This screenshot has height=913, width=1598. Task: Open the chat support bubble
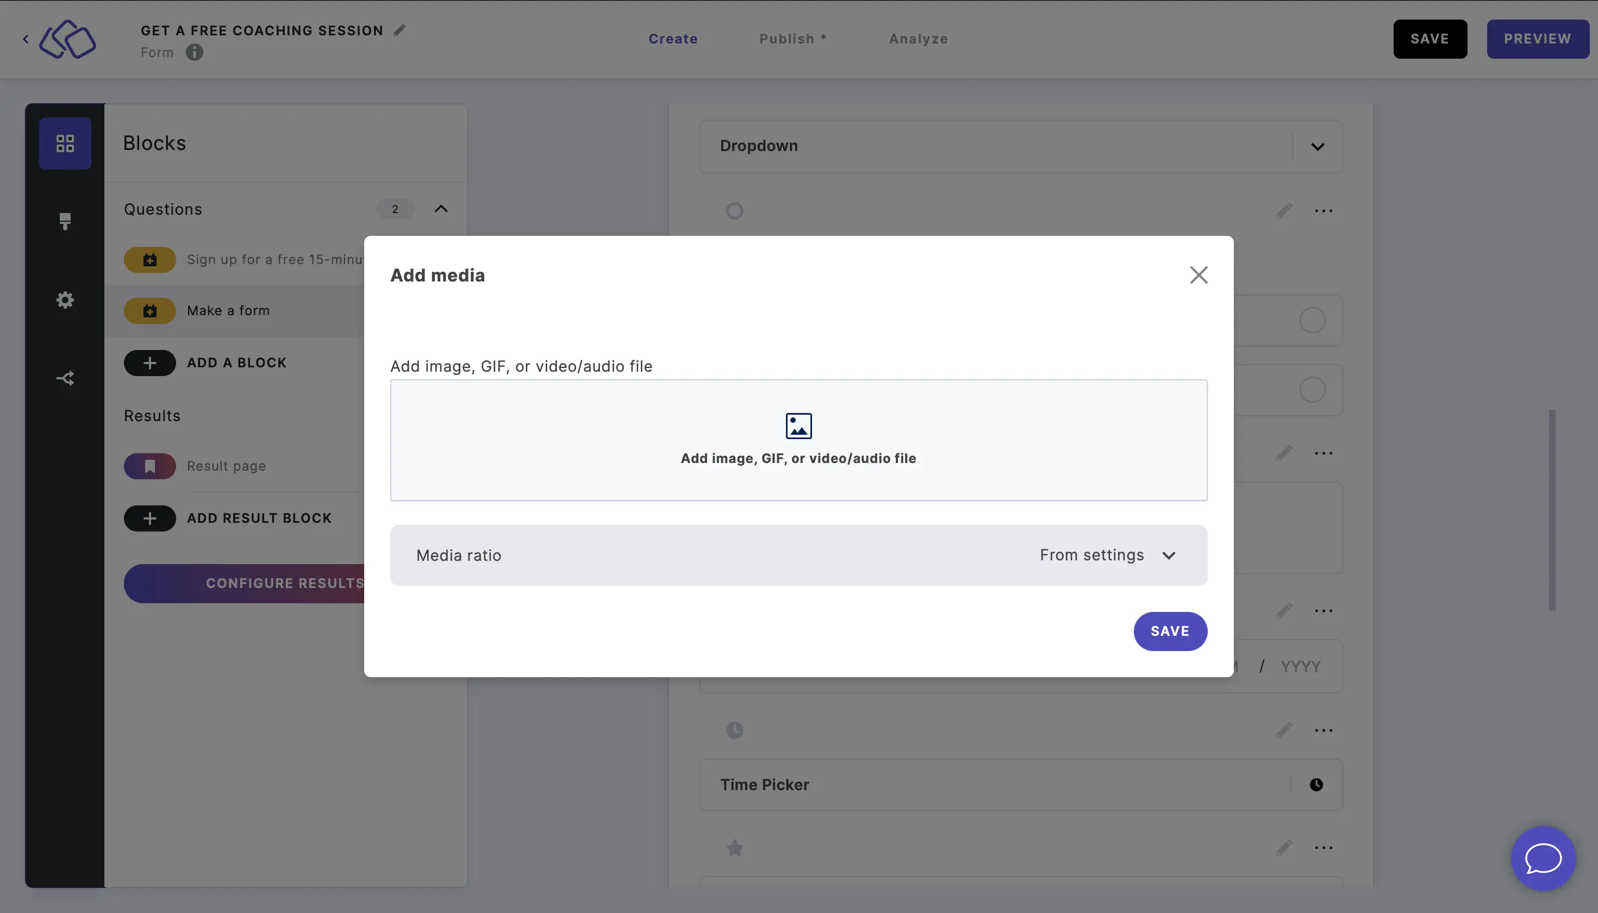[1543, 858]
